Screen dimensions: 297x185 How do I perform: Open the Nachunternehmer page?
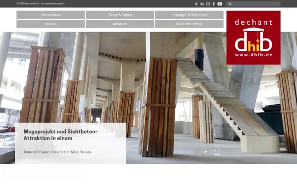pos(189,24)
